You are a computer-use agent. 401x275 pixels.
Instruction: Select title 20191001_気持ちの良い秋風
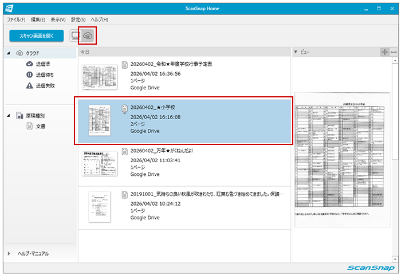pyautogui.click(x=207, y=194)
